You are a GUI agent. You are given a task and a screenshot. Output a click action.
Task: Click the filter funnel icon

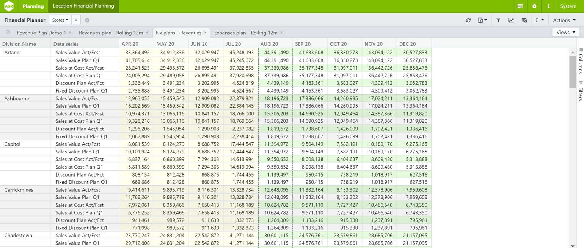pos(499,20)
